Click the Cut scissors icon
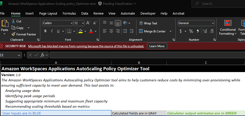Image resolution: width=245 pixels, height=116 pixels. (14, 21)
